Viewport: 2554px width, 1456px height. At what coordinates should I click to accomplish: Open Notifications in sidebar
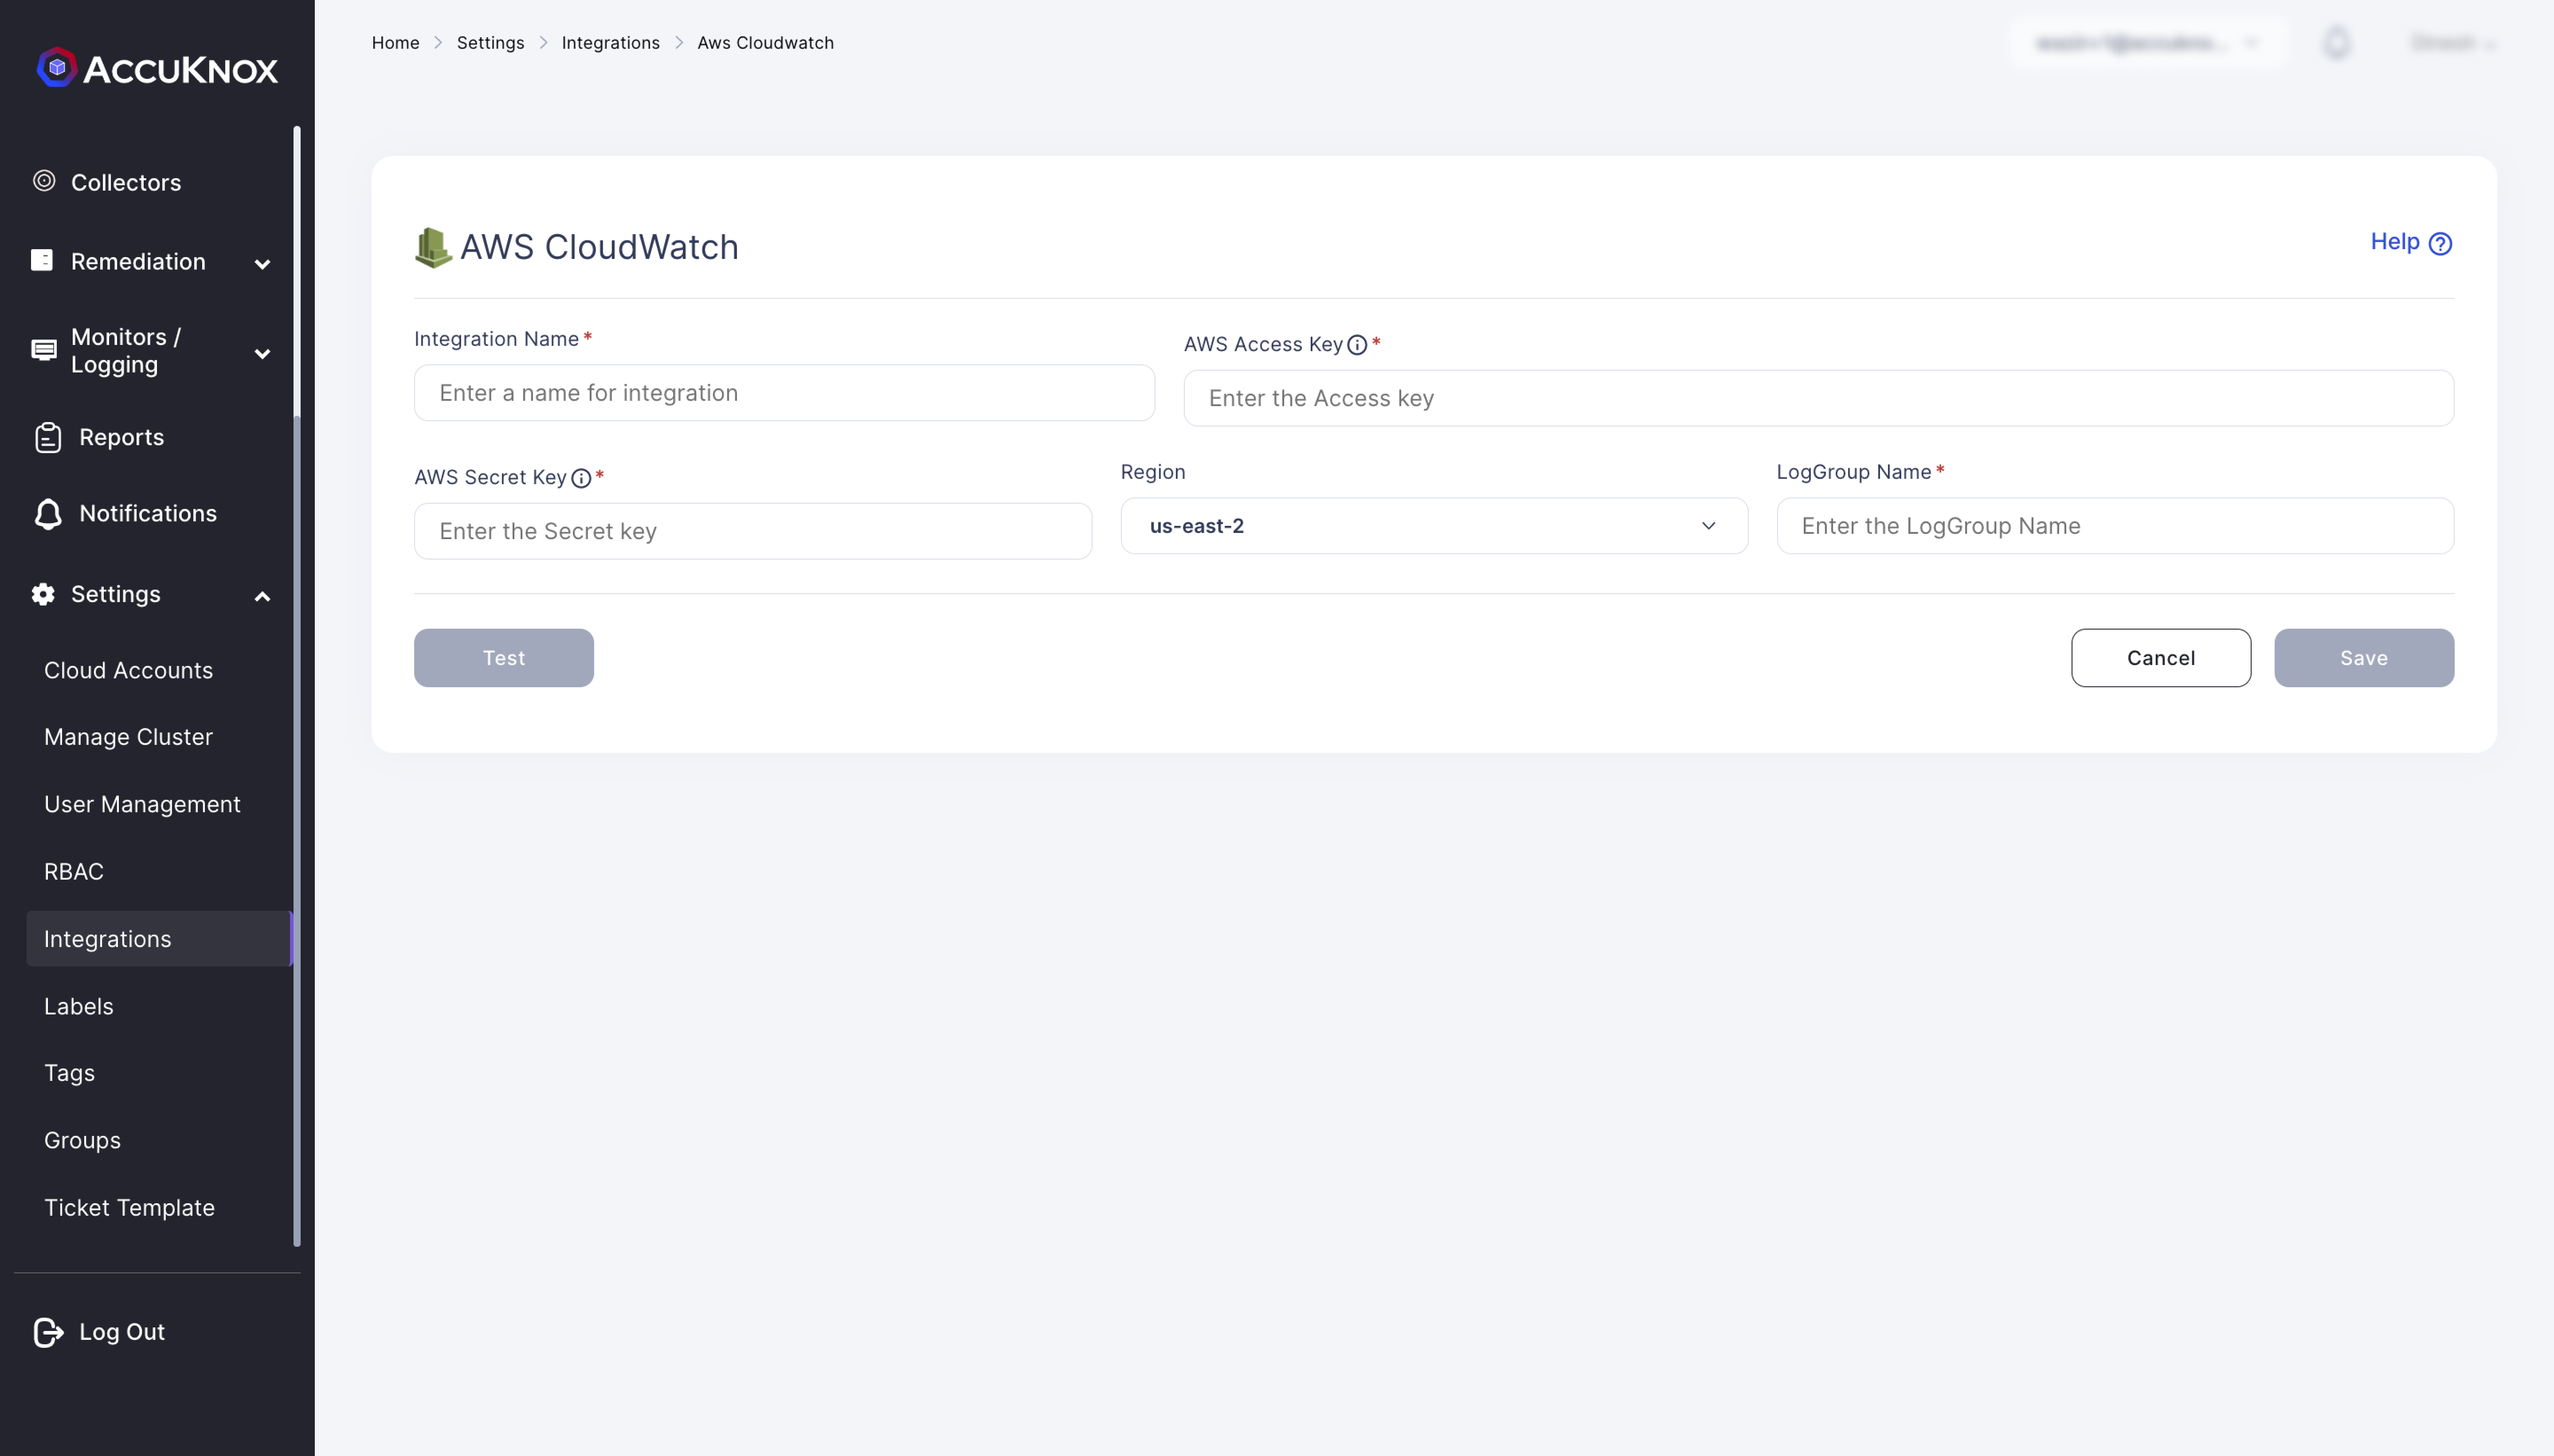[148, 513]
